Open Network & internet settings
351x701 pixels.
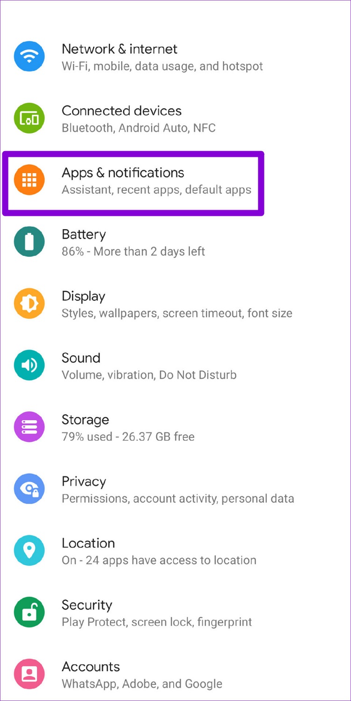119,49
